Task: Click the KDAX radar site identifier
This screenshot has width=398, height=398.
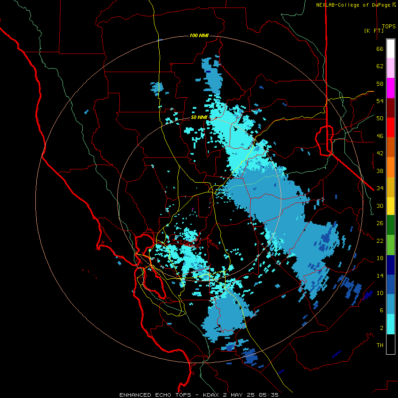Action: (x=212, y=395)
